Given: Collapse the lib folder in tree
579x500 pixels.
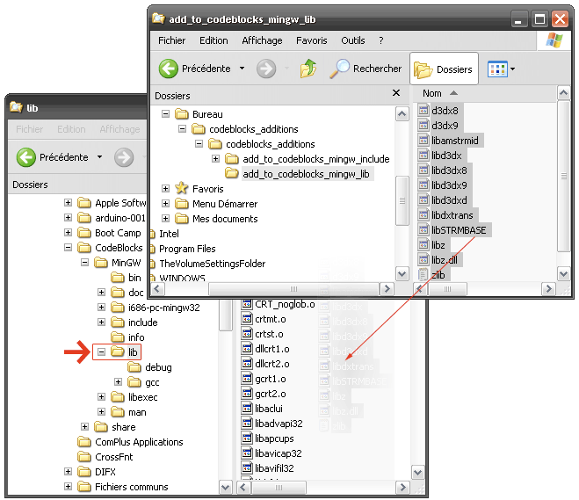Looking at the screenshot, I should 101,352.
